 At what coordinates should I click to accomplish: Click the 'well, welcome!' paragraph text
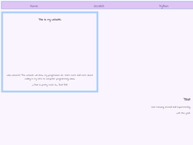click(x=50, y=77)
